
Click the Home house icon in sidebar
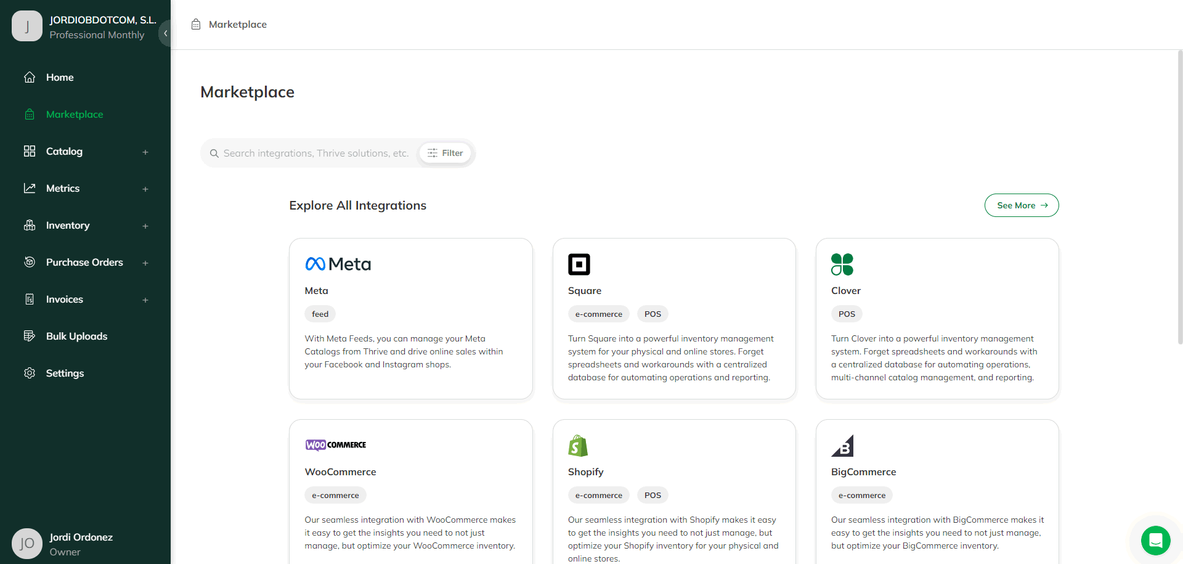tap(30, 77)
